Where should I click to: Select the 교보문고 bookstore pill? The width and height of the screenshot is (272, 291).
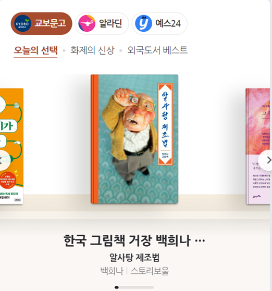click(42, 23)
